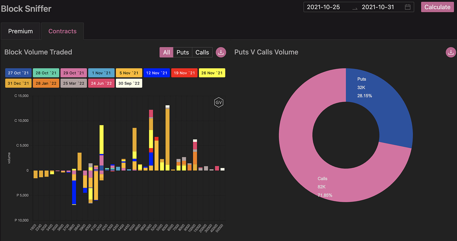
Task: Download the Puts V Calls Volume chart
Action: click(451, 52)
